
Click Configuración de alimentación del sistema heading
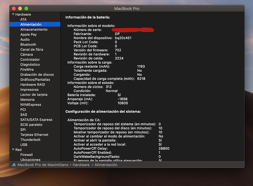[x=103, y=112]
